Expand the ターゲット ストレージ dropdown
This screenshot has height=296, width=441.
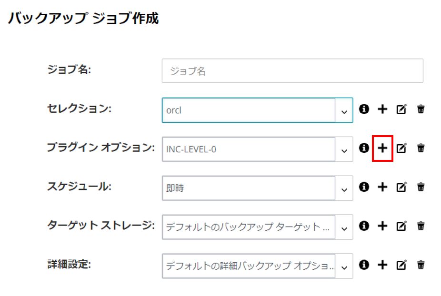tap(344, 227)
